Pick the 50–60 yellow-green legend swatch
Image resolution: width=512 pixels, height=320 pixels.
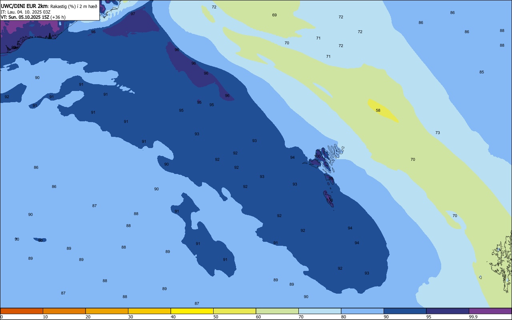click(x=234, y=311)
